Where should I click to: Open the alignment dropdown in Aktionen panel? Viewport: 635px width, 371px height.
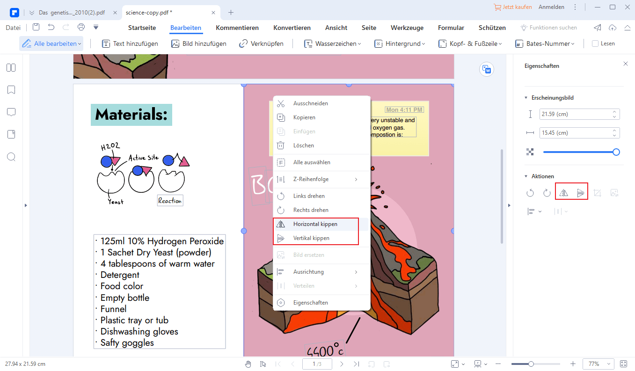click(x=534, y=211)
